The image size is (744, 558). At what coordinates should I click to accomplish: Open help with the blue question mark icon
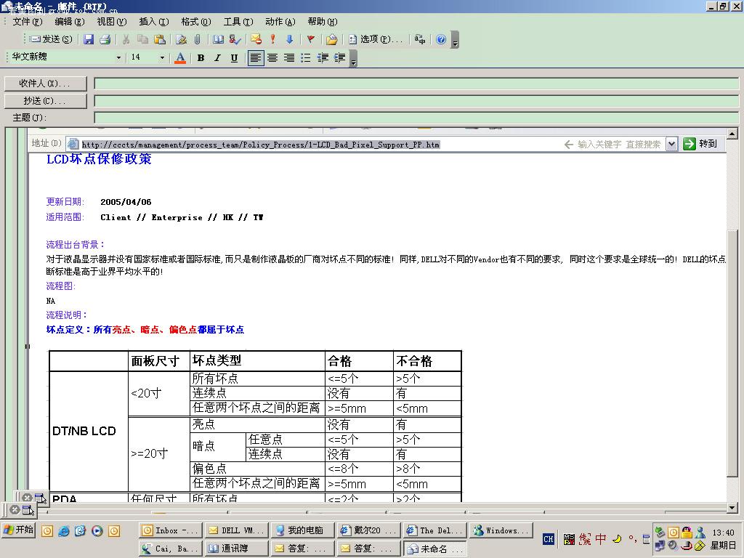[x=441, y=39]
